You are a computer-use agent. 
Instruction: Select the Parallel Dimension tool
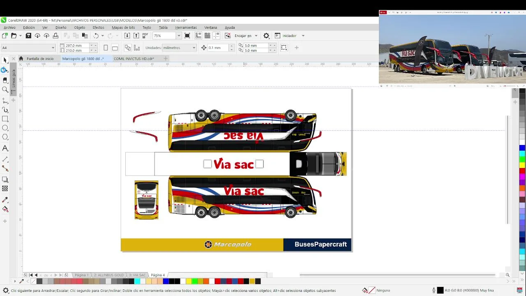pyautogui.click(x=5, y=159)
